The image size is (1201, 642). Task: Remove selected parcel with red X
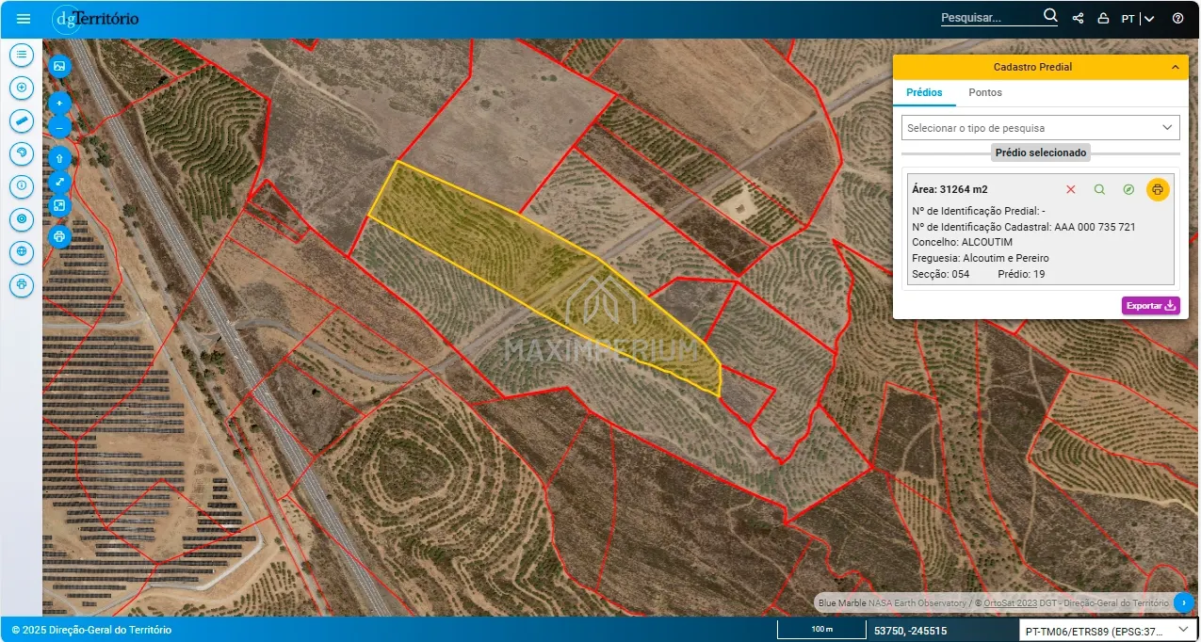1070,189
